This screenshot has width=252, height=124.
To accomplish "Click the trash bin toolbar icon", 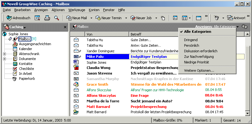I will pos(217,18).
